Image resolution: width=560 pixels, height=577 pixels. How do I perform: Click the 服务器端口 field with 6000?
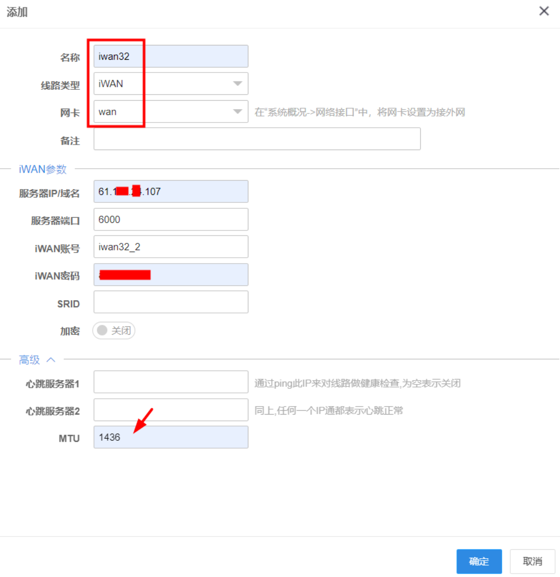[171, 219]
